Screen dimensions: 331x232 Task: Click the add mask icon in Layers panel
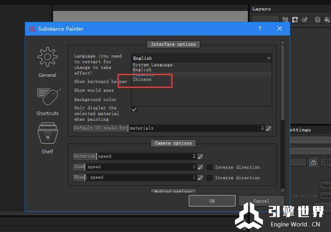tap(295, 20)
